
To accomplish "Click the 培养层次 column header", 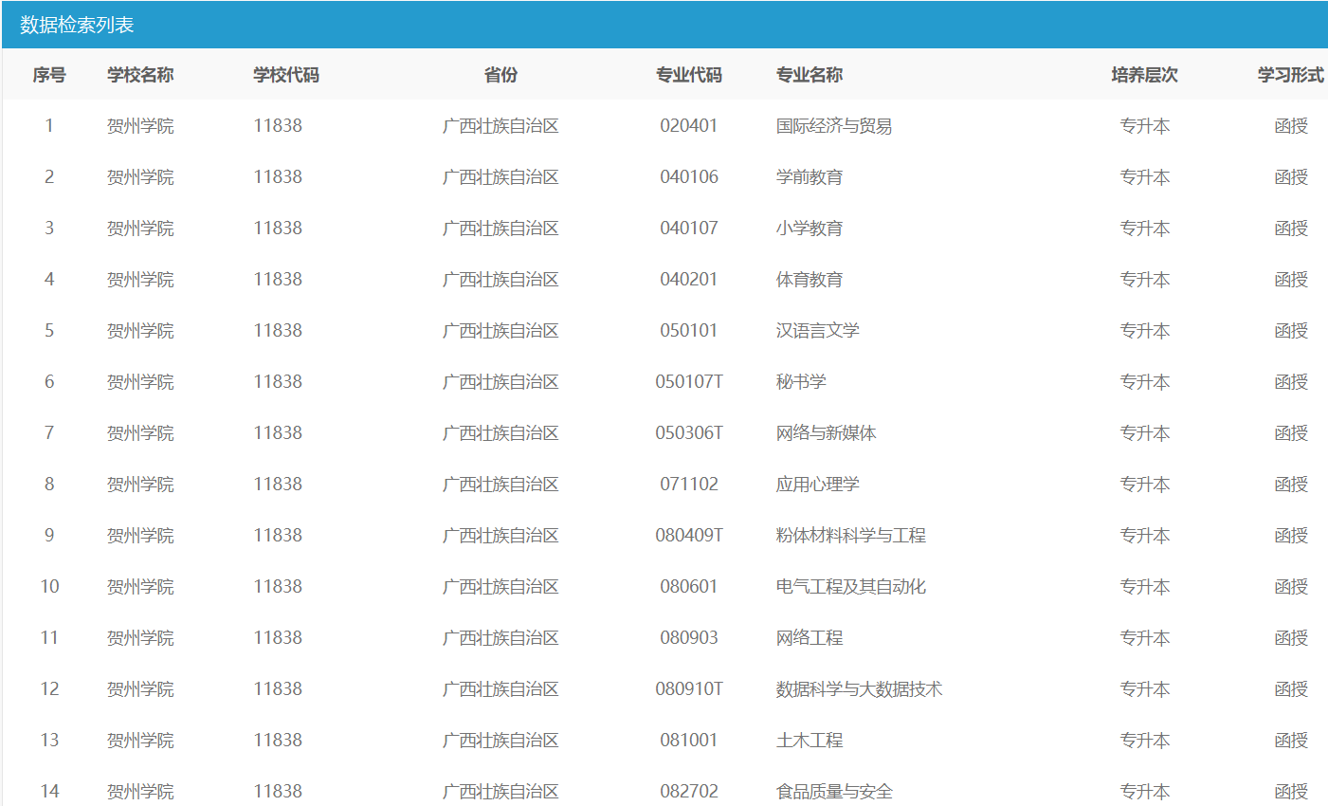I will [x=1145, y=75].
